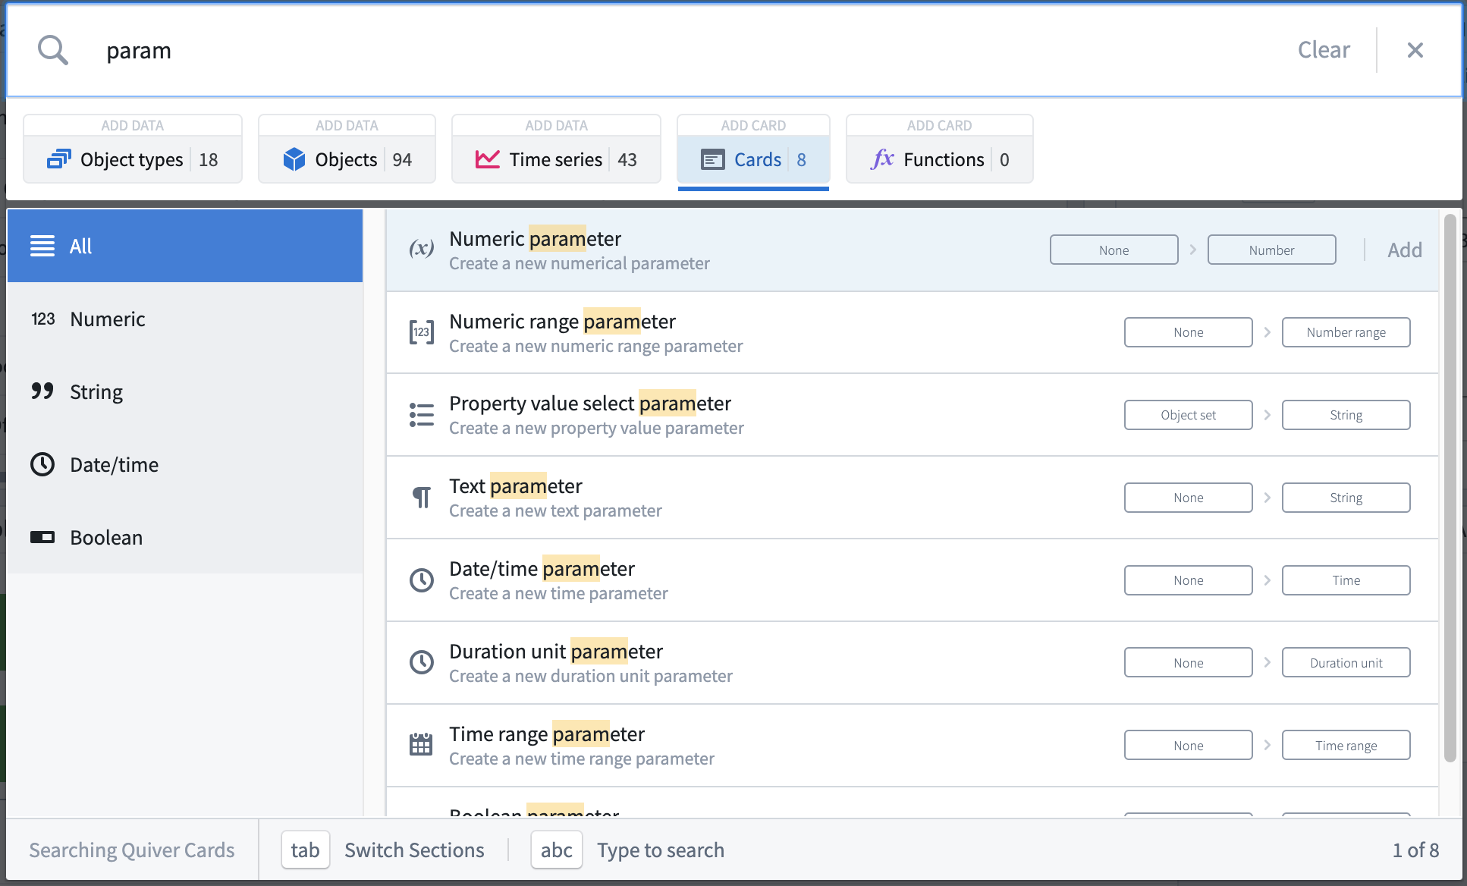Clear the search query

(1324, 50)
